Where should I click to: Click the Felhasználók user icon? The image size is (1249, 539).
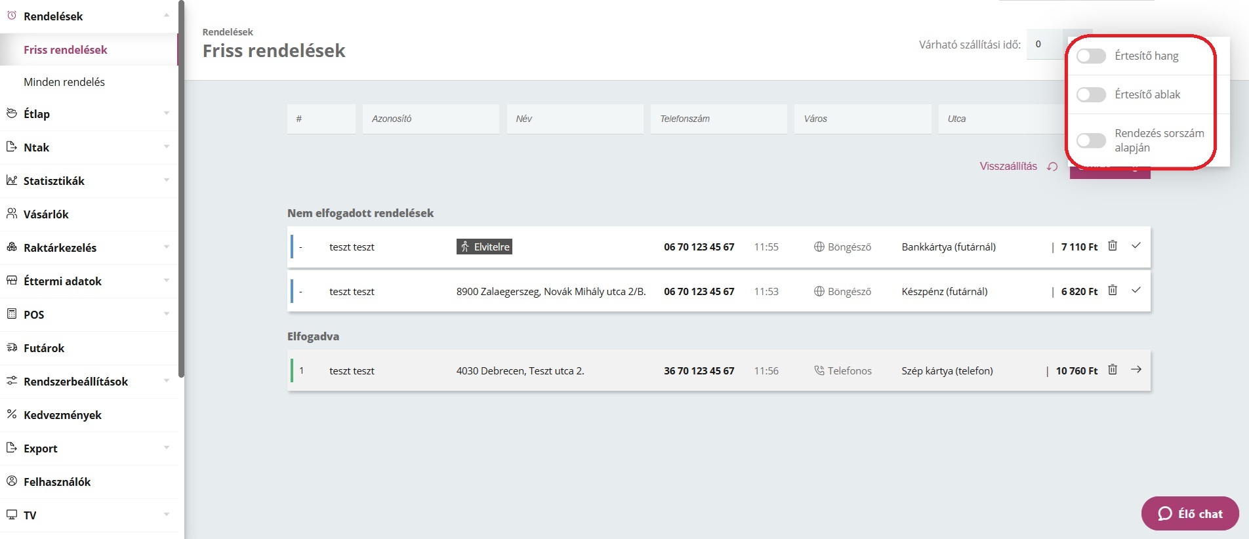12,481
